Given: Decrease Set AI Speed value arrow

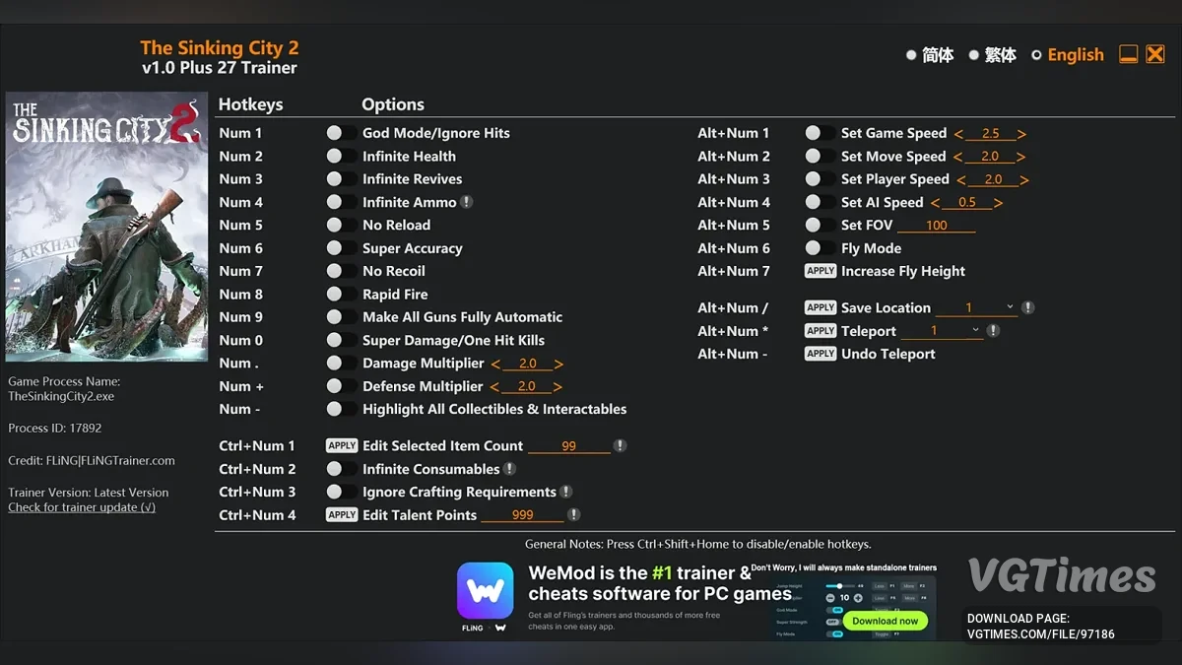Looking at the screenshot, I should click(936, 202).
